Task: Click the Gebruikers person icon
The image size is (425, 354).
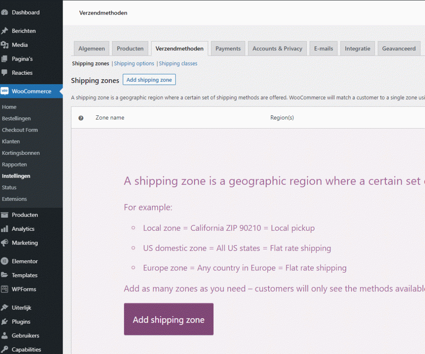Action: click(5, 336)
